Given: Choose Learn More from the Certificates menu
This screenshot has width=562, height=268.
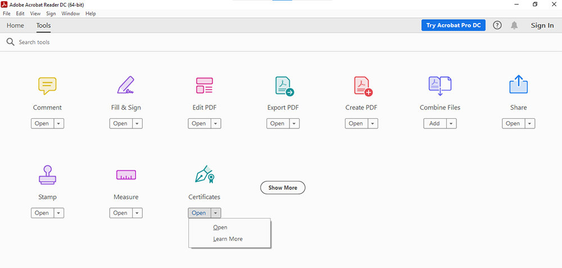Looking at the screenshot, I should (x=228, y=239).
